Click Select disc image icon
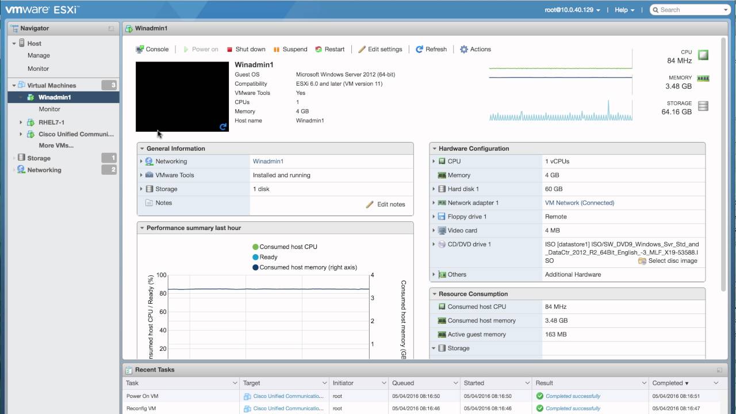Viewport: 736px width, 414px height. pos(642,261)
